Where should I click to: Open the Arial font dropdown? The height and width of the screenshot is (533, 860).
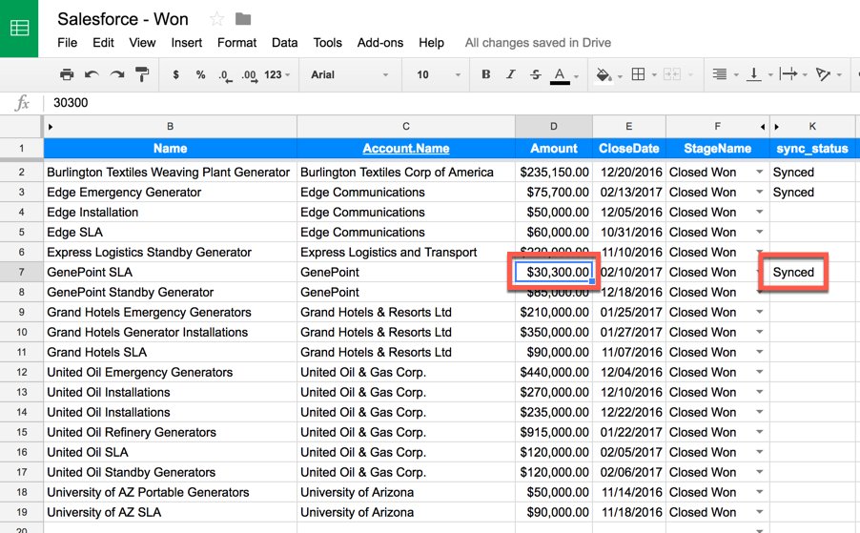pyautogui.click(x=349, y=74)
